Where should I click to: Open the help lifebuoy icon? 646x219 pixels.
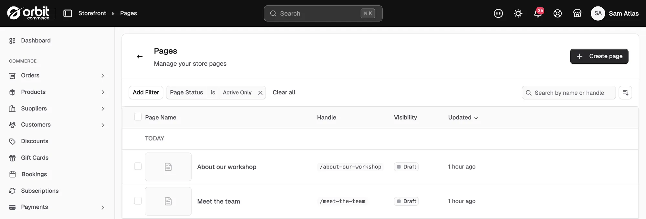[x=557, y=13]
